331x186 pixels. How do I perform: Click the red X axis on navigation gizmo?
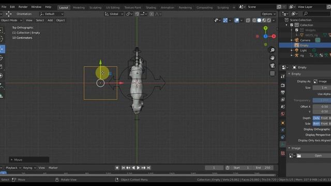click(274, 36)
